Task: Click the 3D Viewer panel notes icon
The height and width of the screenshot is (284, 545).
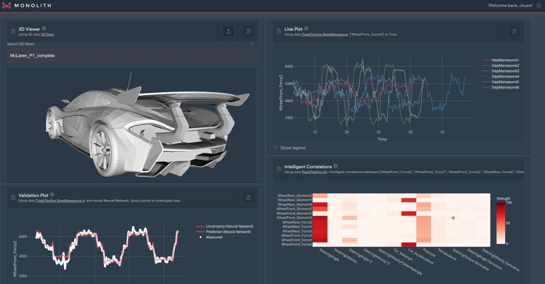Action: [x=13, y=31]
